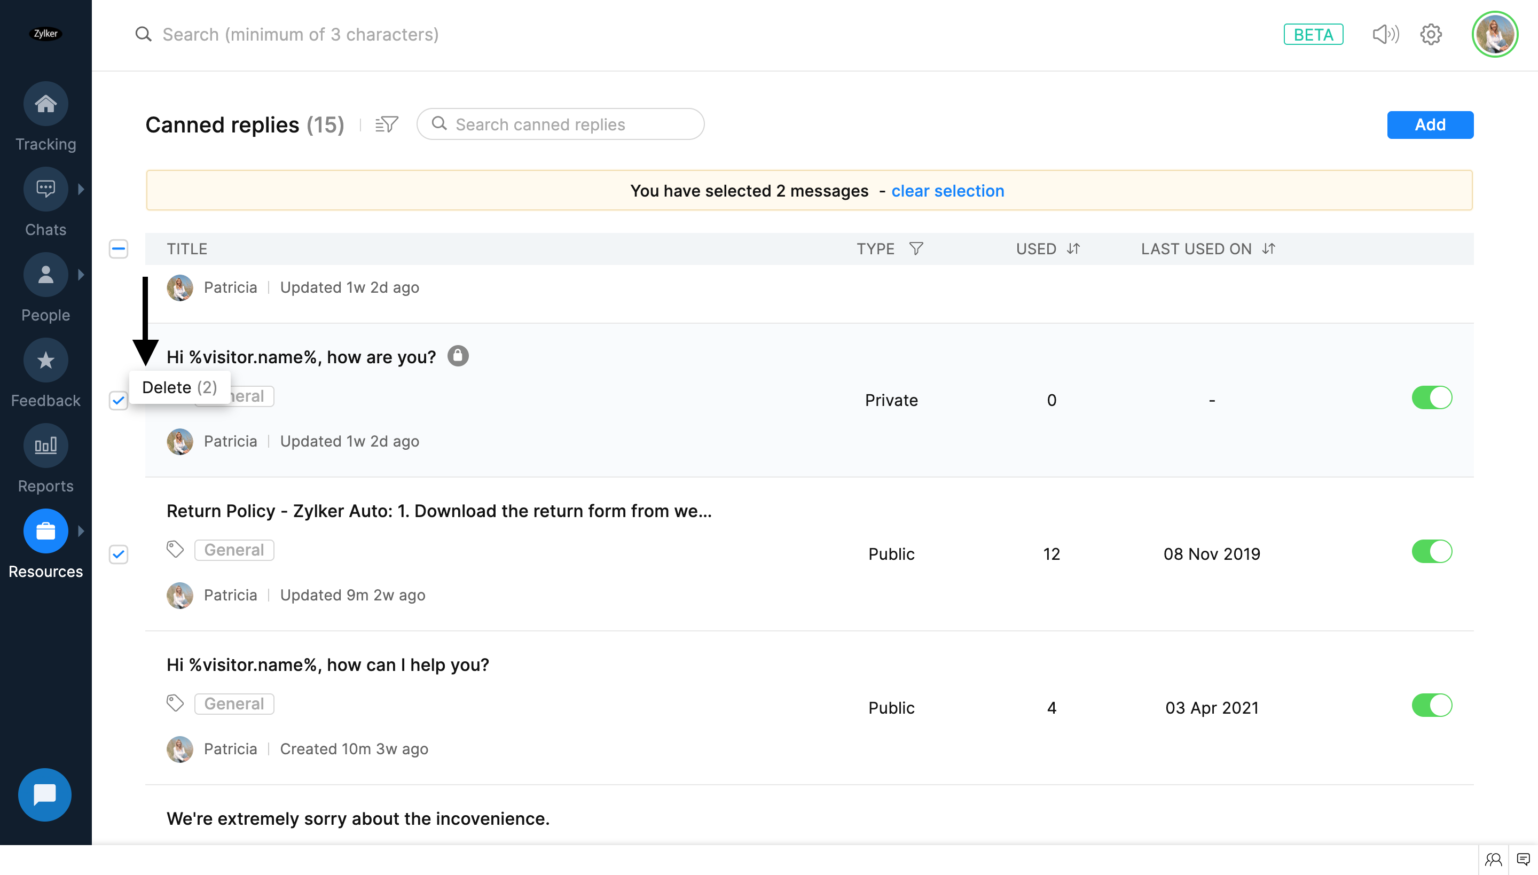Screen dimensions: 1538x875
Task: Expand the Chats submenu arrow
Action: point(81,189)
